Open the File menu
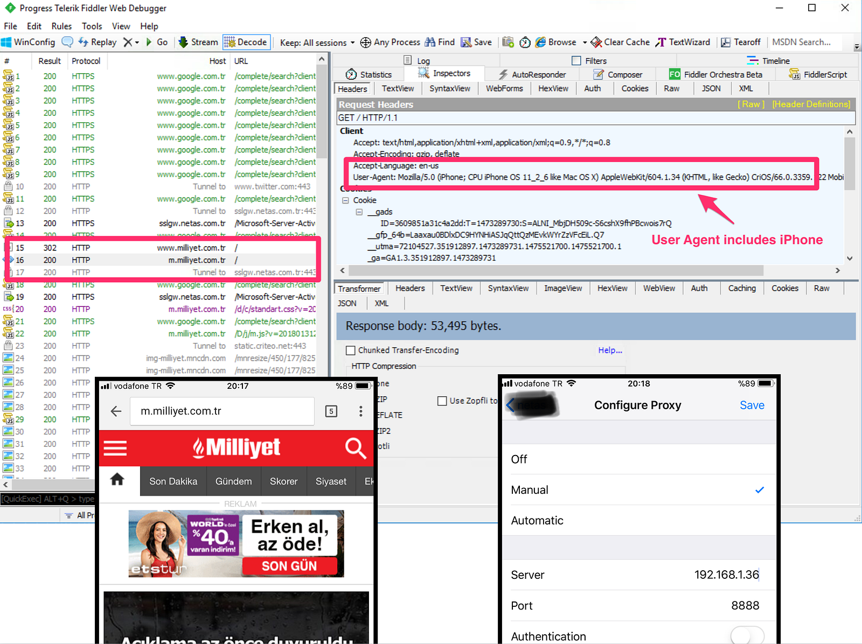 10,26
